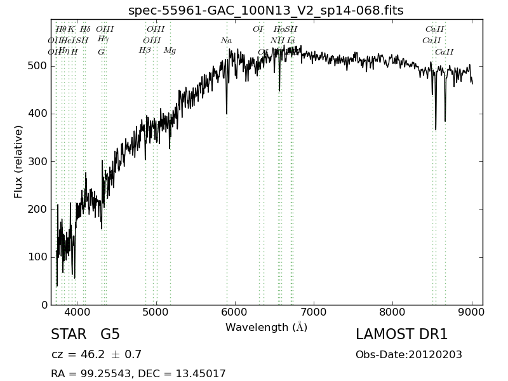This screenshot has height=381, width=508.
Task: Click the x-axis tick label '5000'
Action: coord(156,312)
